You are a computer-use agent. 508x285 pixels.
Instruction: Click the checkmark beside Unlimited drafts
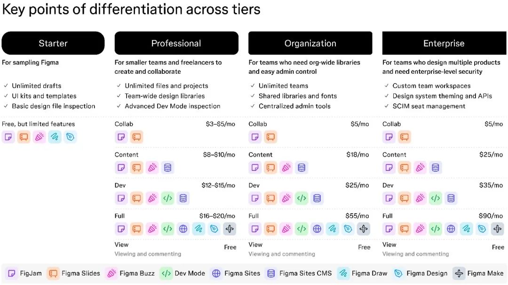click(6, 86)
